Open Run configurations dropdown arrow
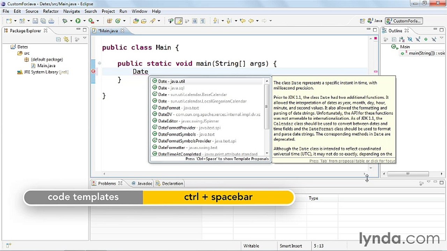Screen dimensions: 447x251 [84, 21]
